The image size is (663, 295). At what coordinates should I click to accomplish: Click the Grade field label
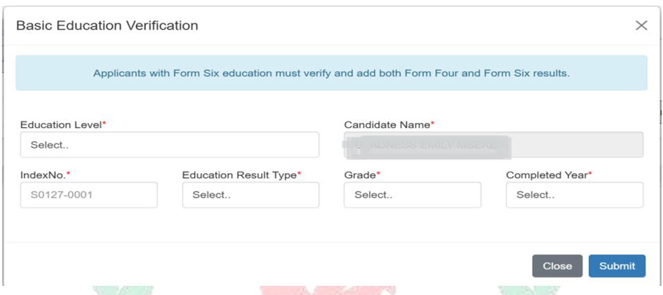click(360, 175)
